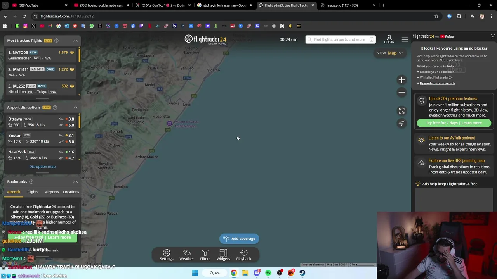Open the Instagram bookmark shortcut
497x279 pixels.
(25, 26)
